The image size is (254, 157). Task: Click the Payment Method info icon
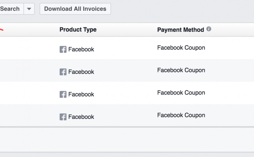click(209, 29)
